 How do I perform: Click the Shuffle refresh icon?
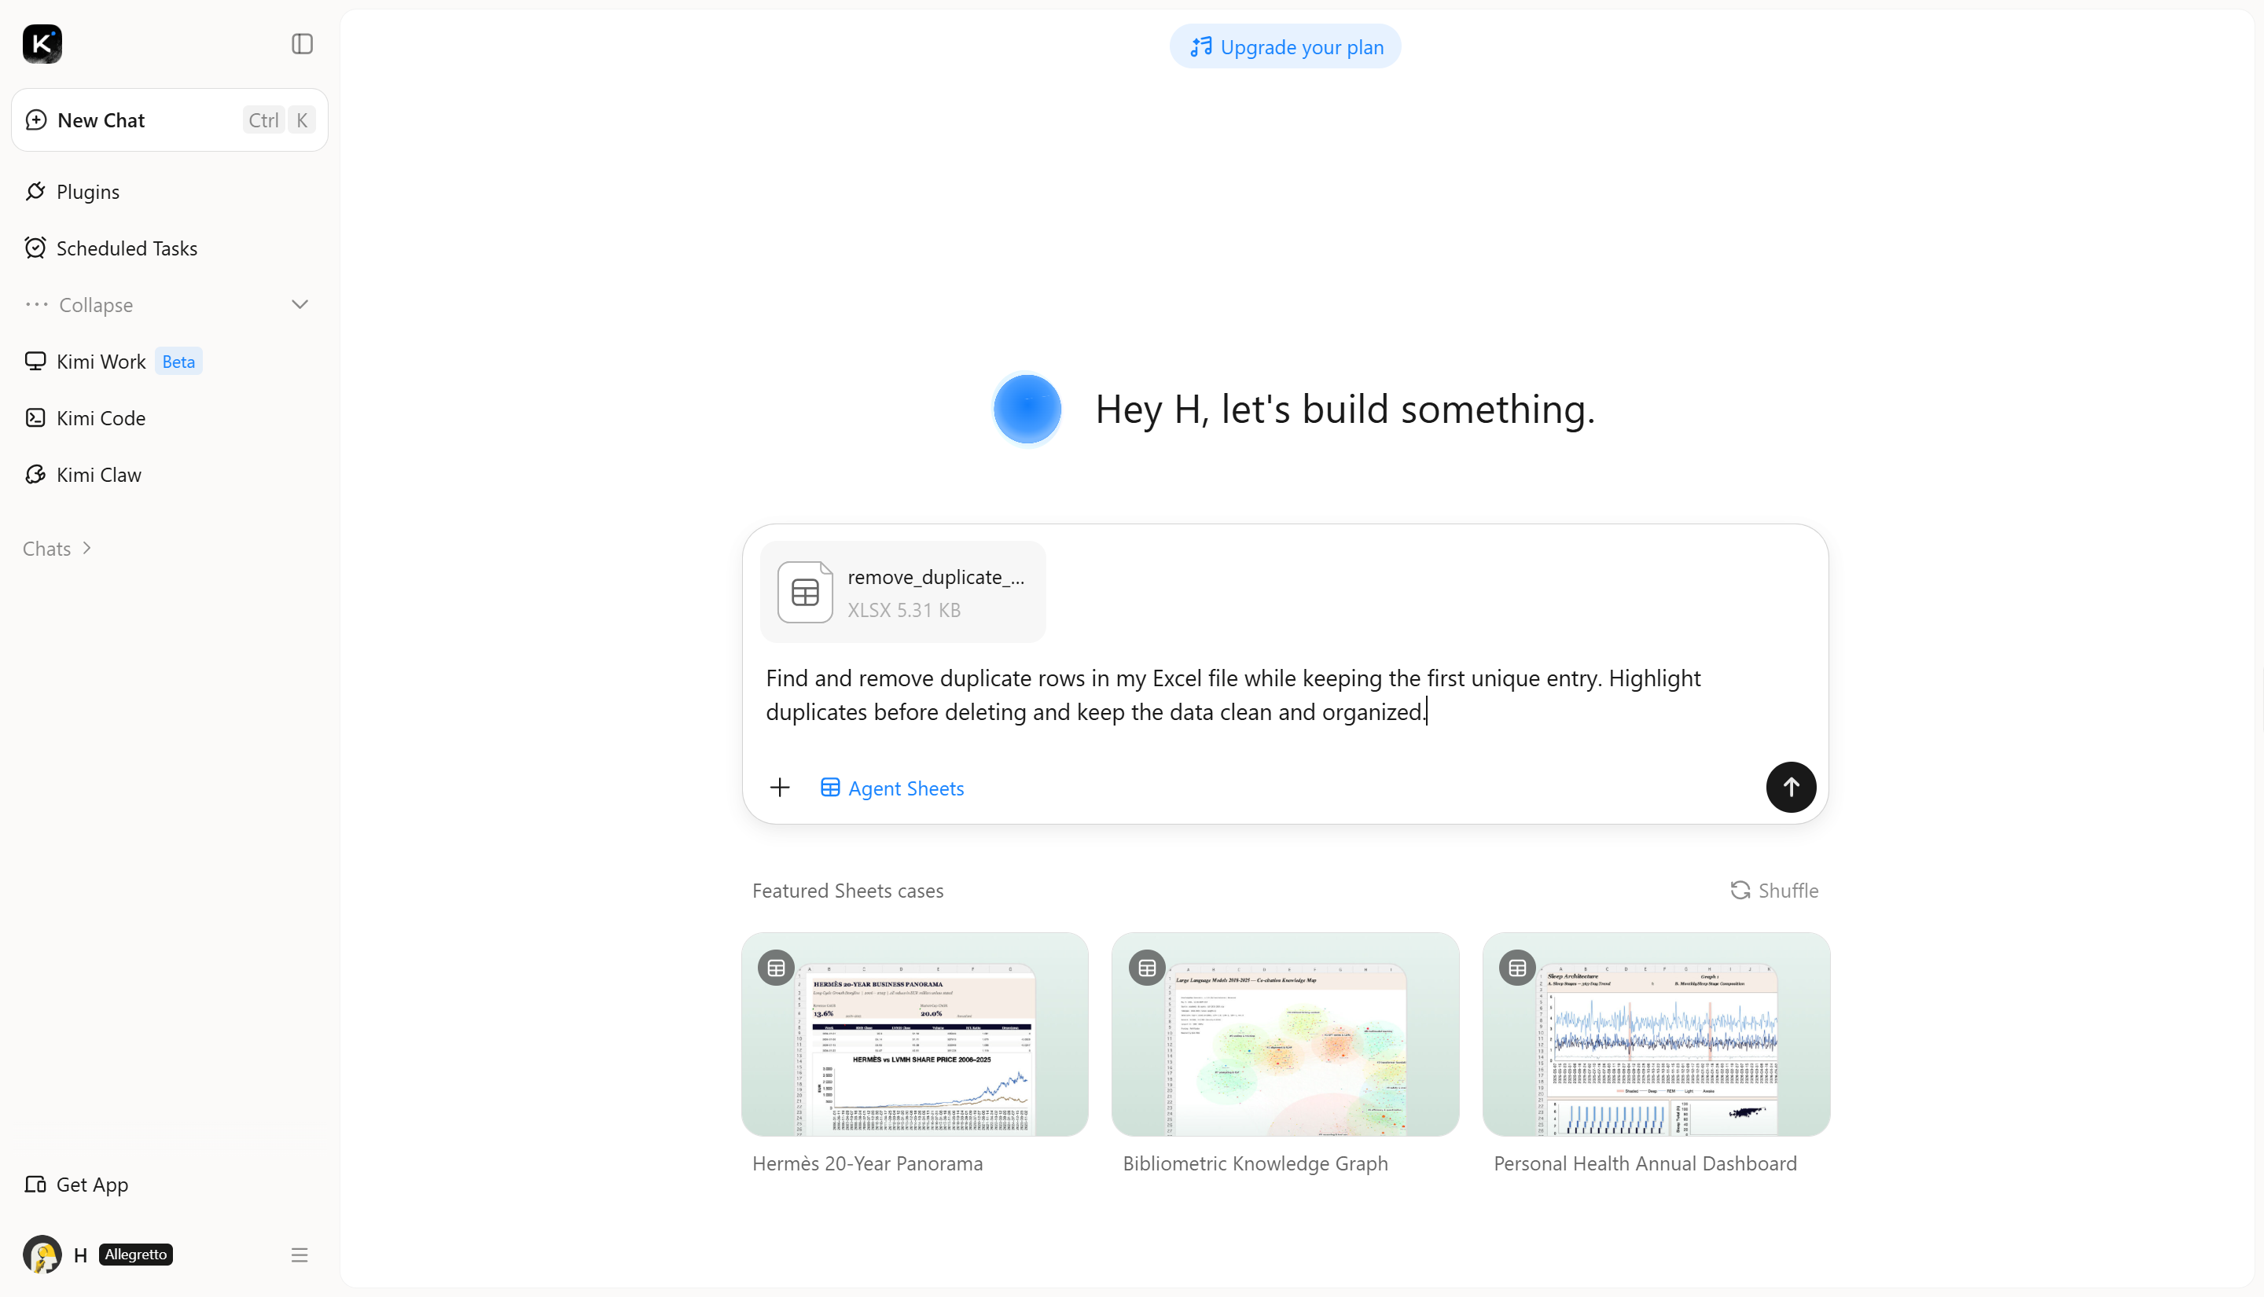(x=1740, y=891)
